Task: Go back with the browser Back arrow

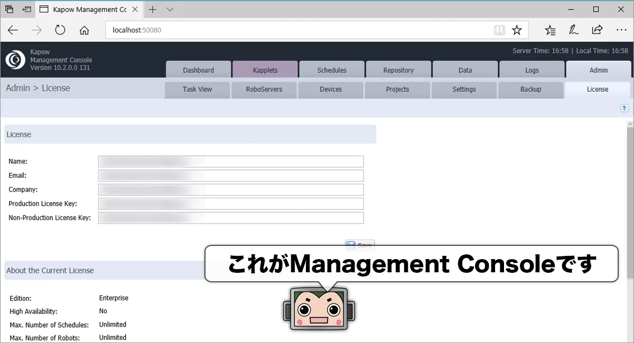Action: (13, 30)
